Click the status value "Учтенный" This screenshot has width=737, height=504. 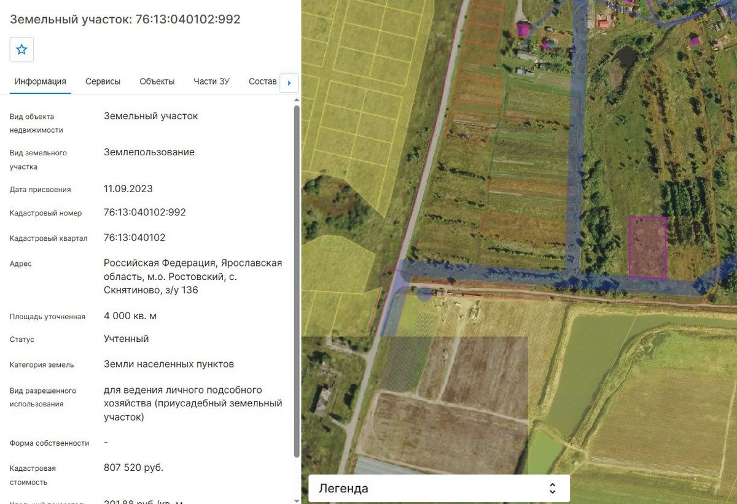127,339
